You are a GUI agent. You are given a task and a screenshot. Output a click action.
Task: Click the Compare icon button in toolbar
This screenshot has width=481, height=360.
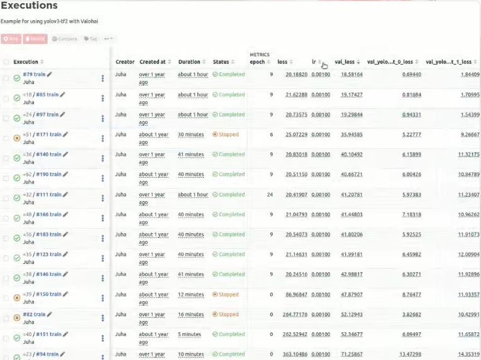tap(64, 39)
